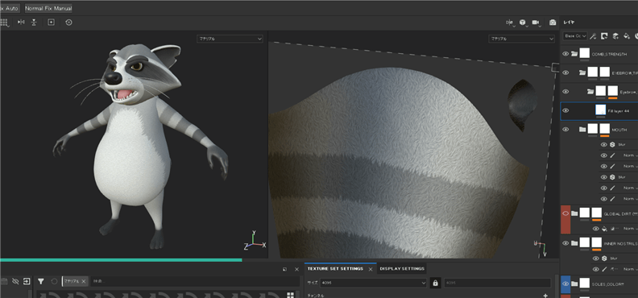Screen dimensions: 638x298
Task: Toggle the texture size aspect lock icon
Action: (435, 283)
